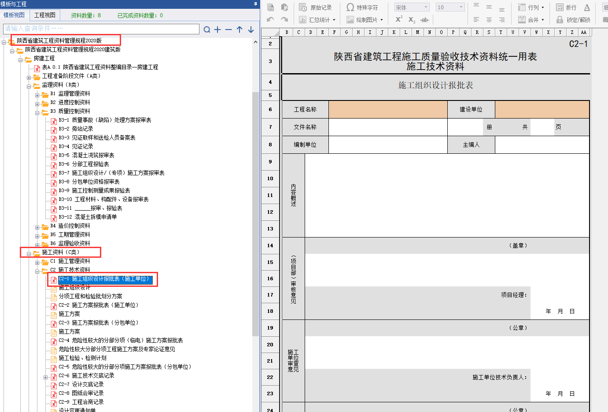The height and width of the screenshot is (412, 608).
Task: Click the 原始记录 button
Action: (316, 7)
